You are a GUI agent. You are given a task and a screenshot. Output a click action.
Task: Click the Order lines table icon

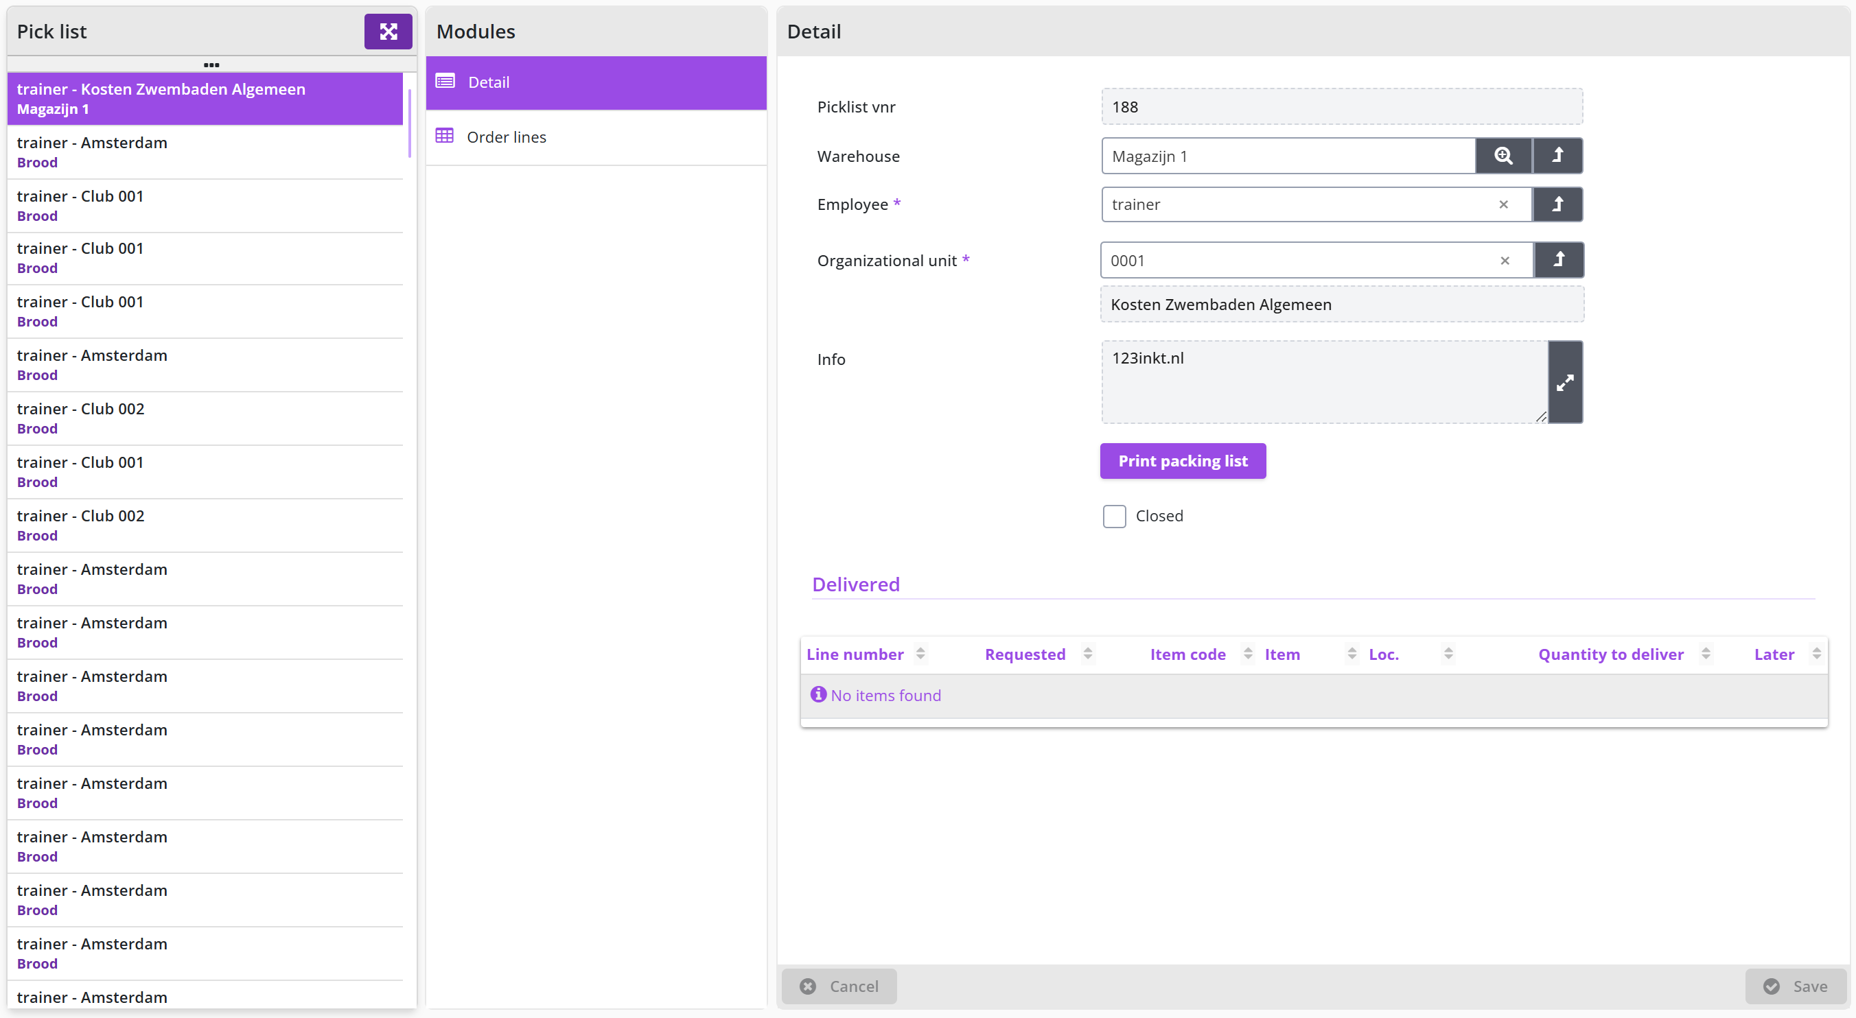pyautogui.click(x=445, y=136)
